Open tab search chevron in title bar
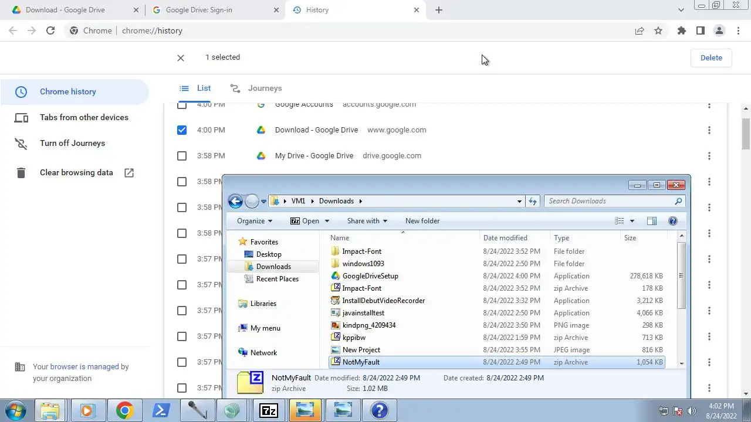 click(x=681, y=10)
